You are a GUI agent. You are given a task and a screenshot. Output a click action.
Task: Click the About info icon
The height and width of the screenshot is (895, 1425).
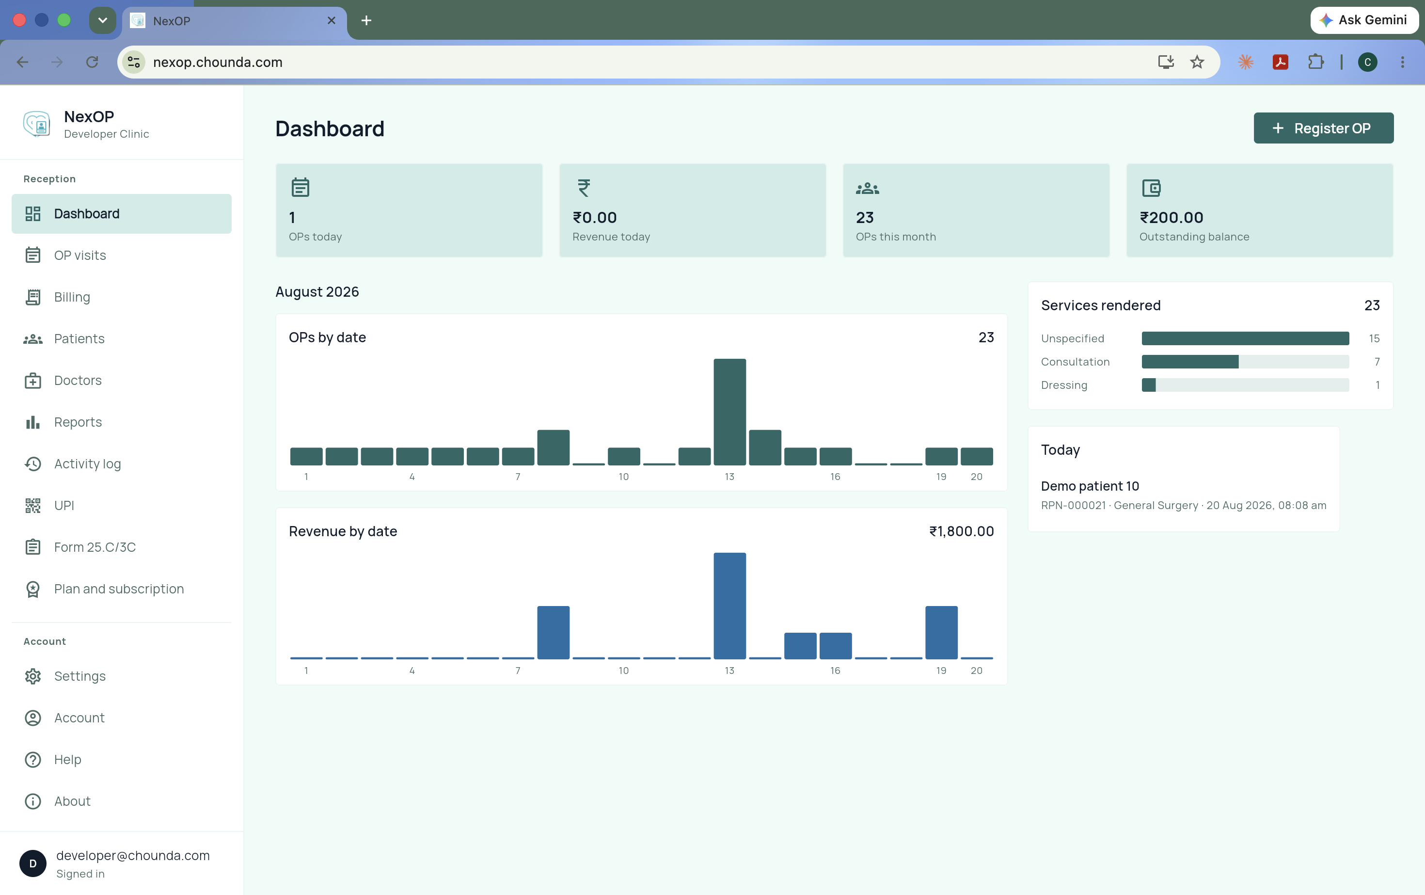(33, 801)
